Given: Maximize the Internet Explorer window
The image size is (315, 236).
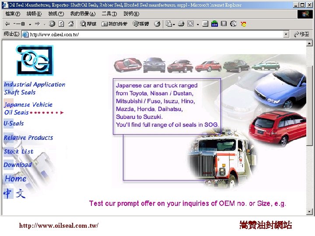Looking at the screenshot, I should 302,5.
